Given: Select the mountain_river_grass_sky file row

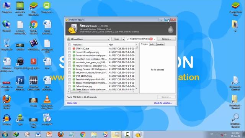Looking at the screenshot, I should 101,62.
